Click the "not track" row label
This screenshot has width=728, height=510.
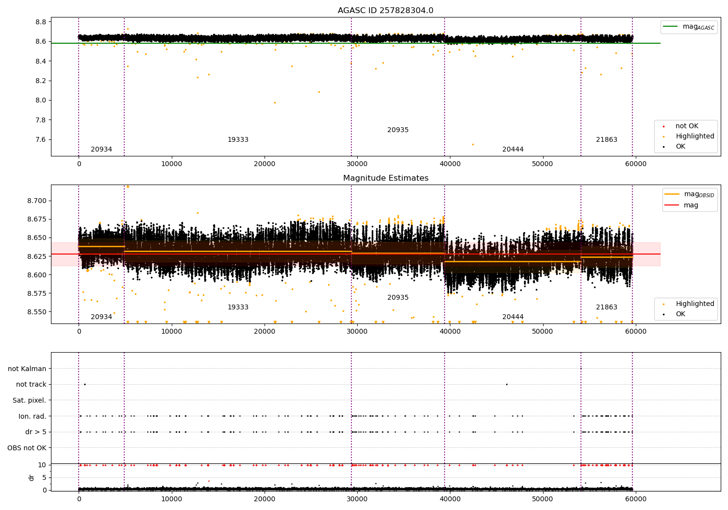tap(31, 385)
